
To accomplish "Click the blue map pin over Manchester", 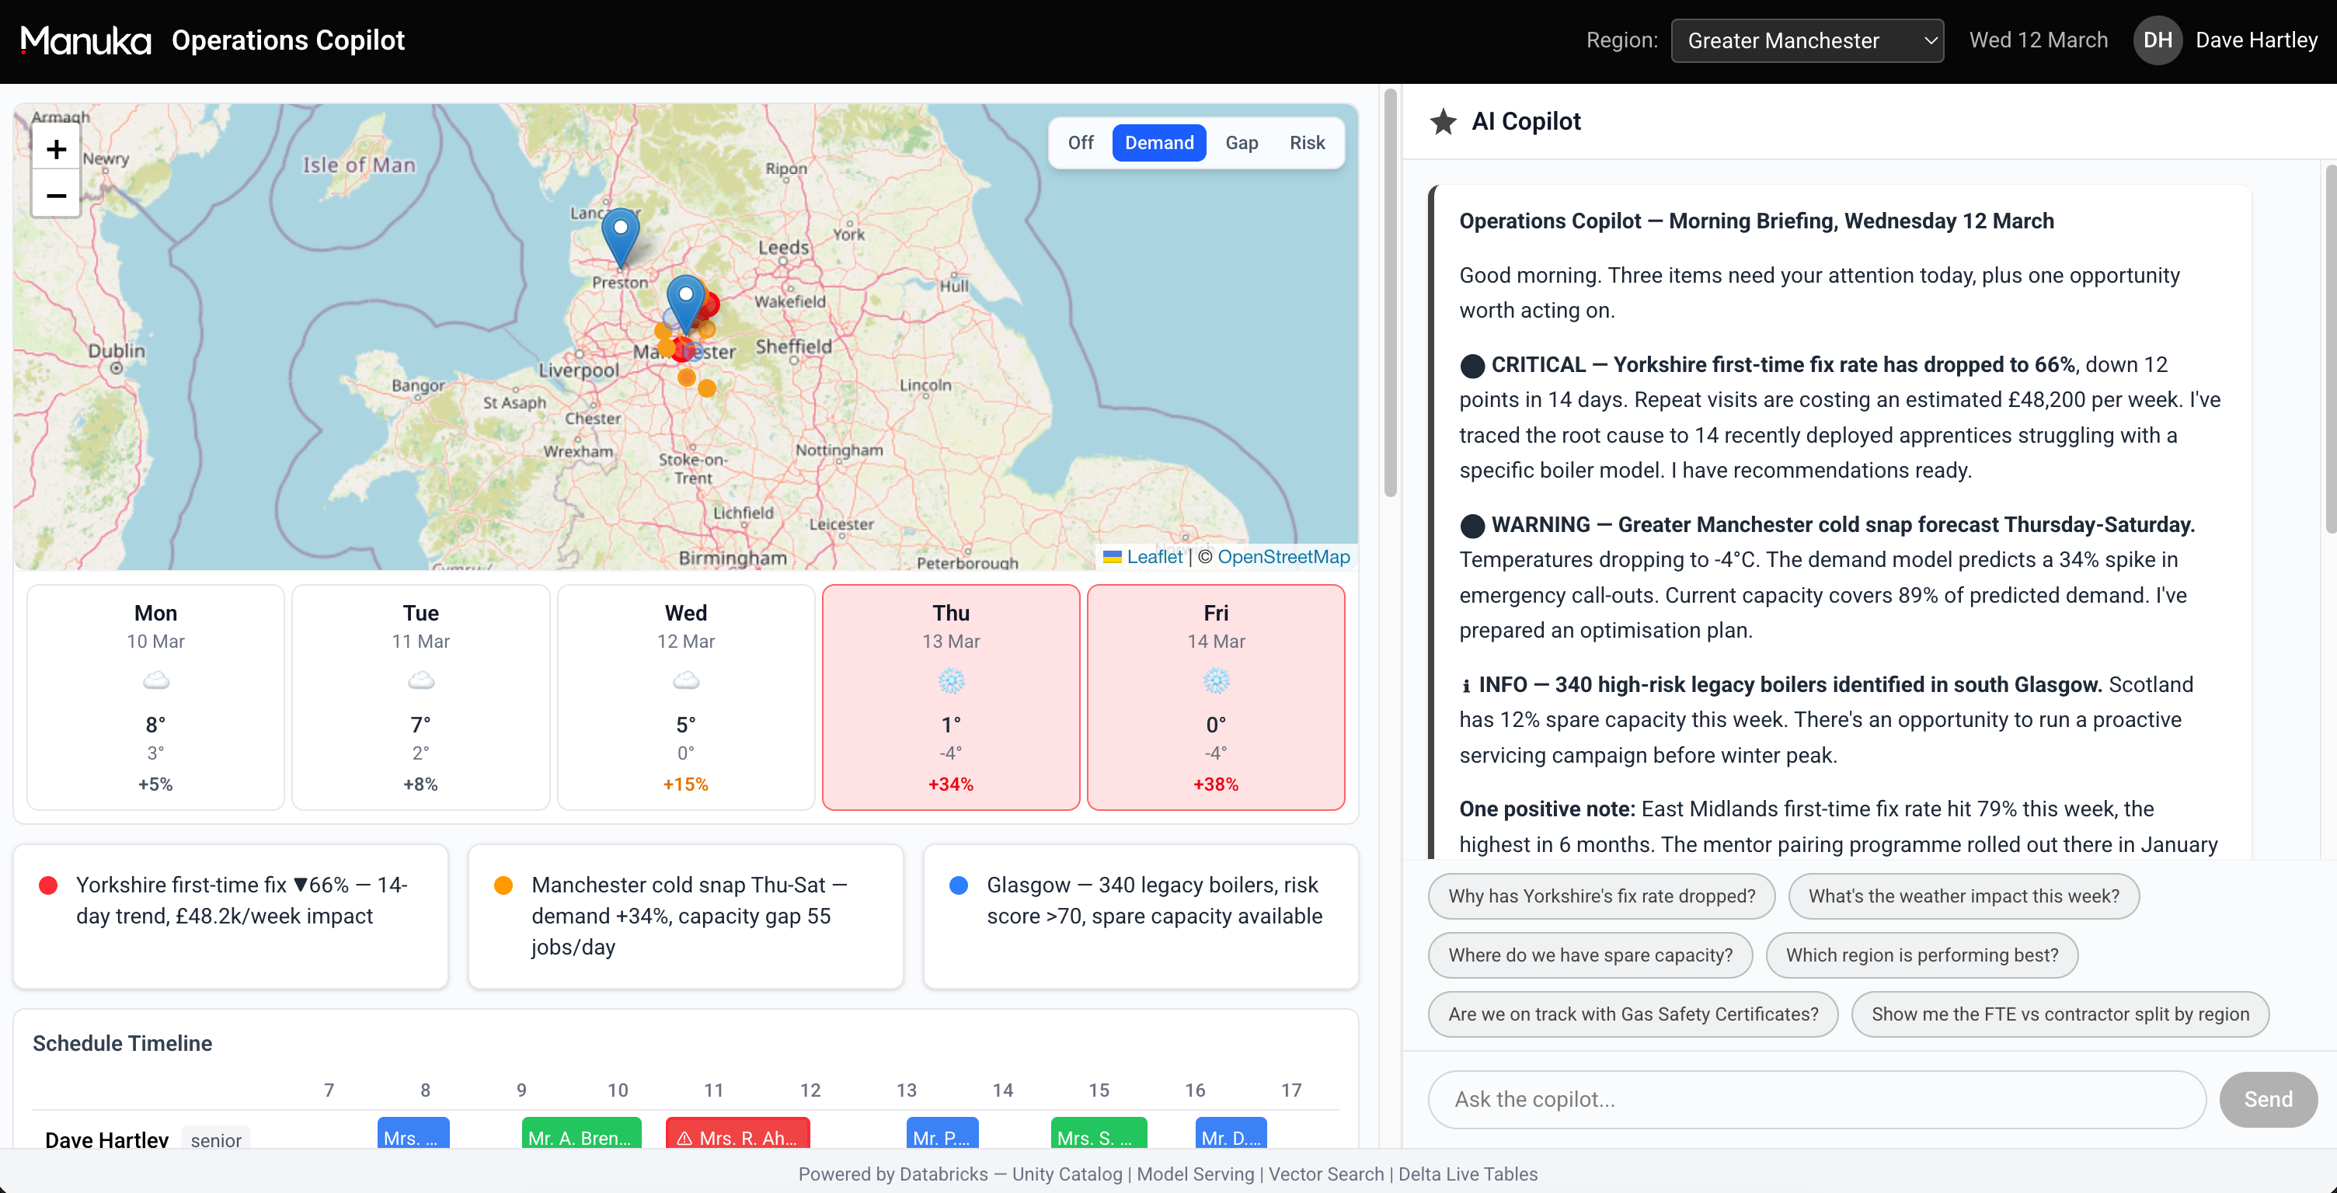I will [x=686, y=303].
